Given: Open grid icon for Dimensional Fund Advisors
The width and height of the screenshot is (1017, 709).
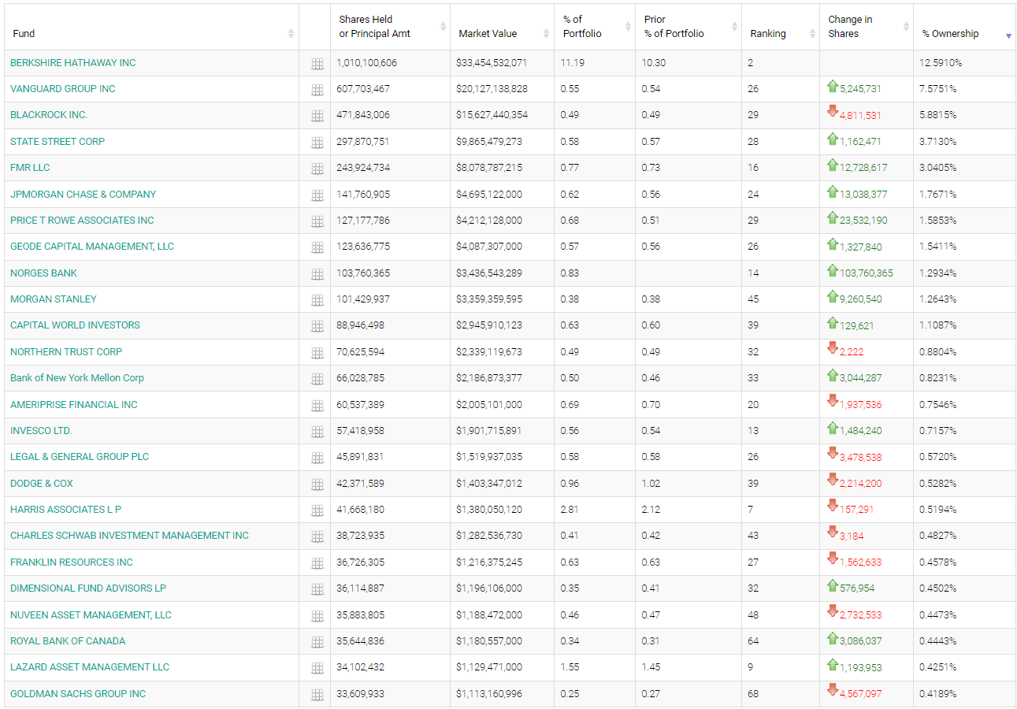Looking at the screenshot, I should click(x=317, y=589).
